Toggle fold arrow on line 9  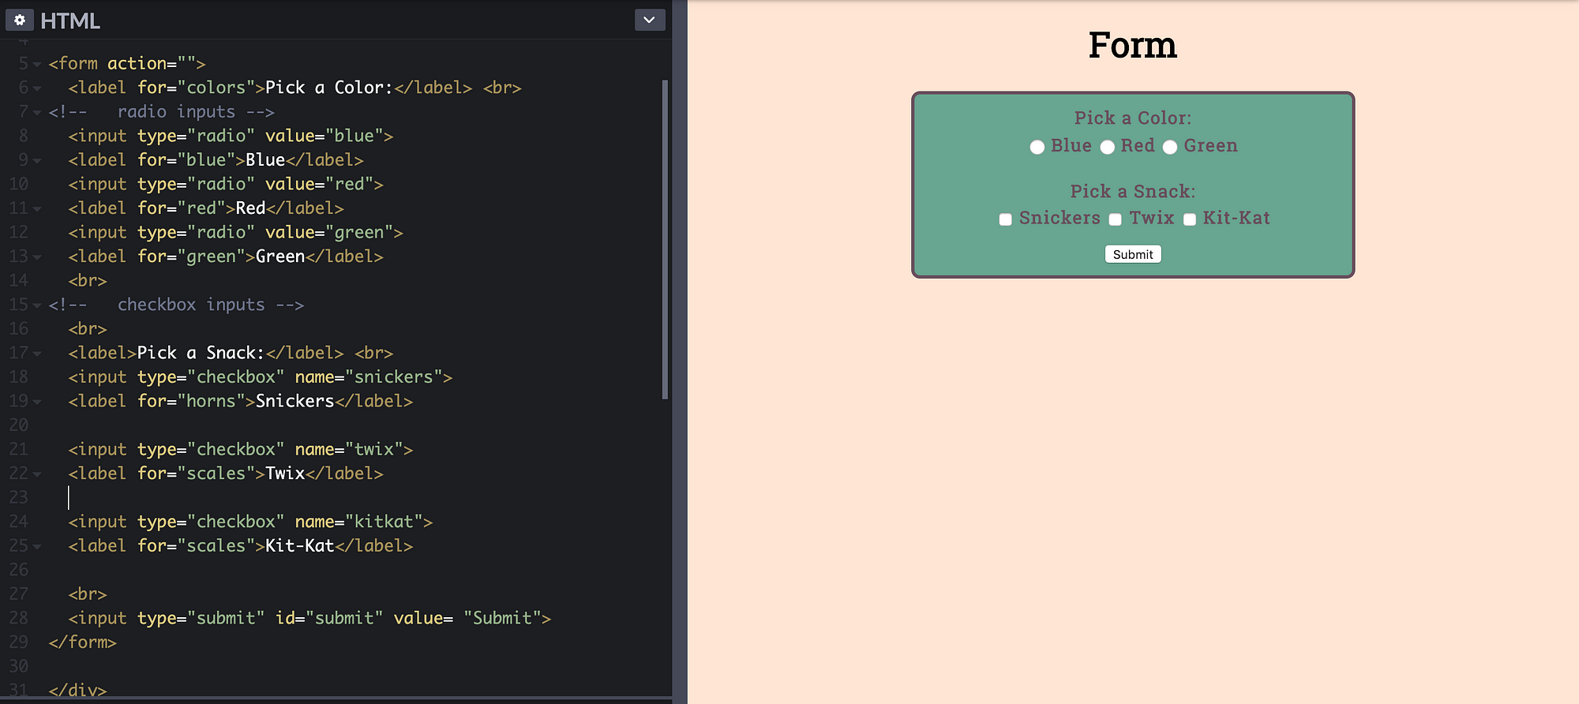[x=37, y=160]
